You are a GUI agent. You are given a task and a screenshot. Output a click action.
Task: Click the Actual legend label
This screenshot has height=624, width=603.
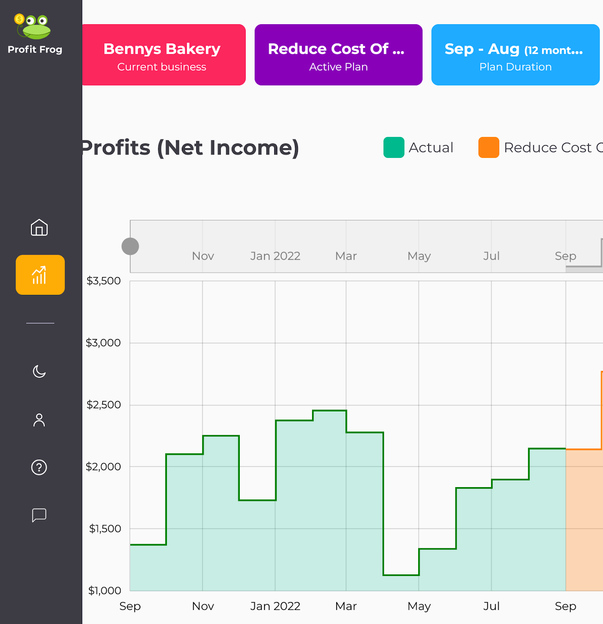[431, 148]
